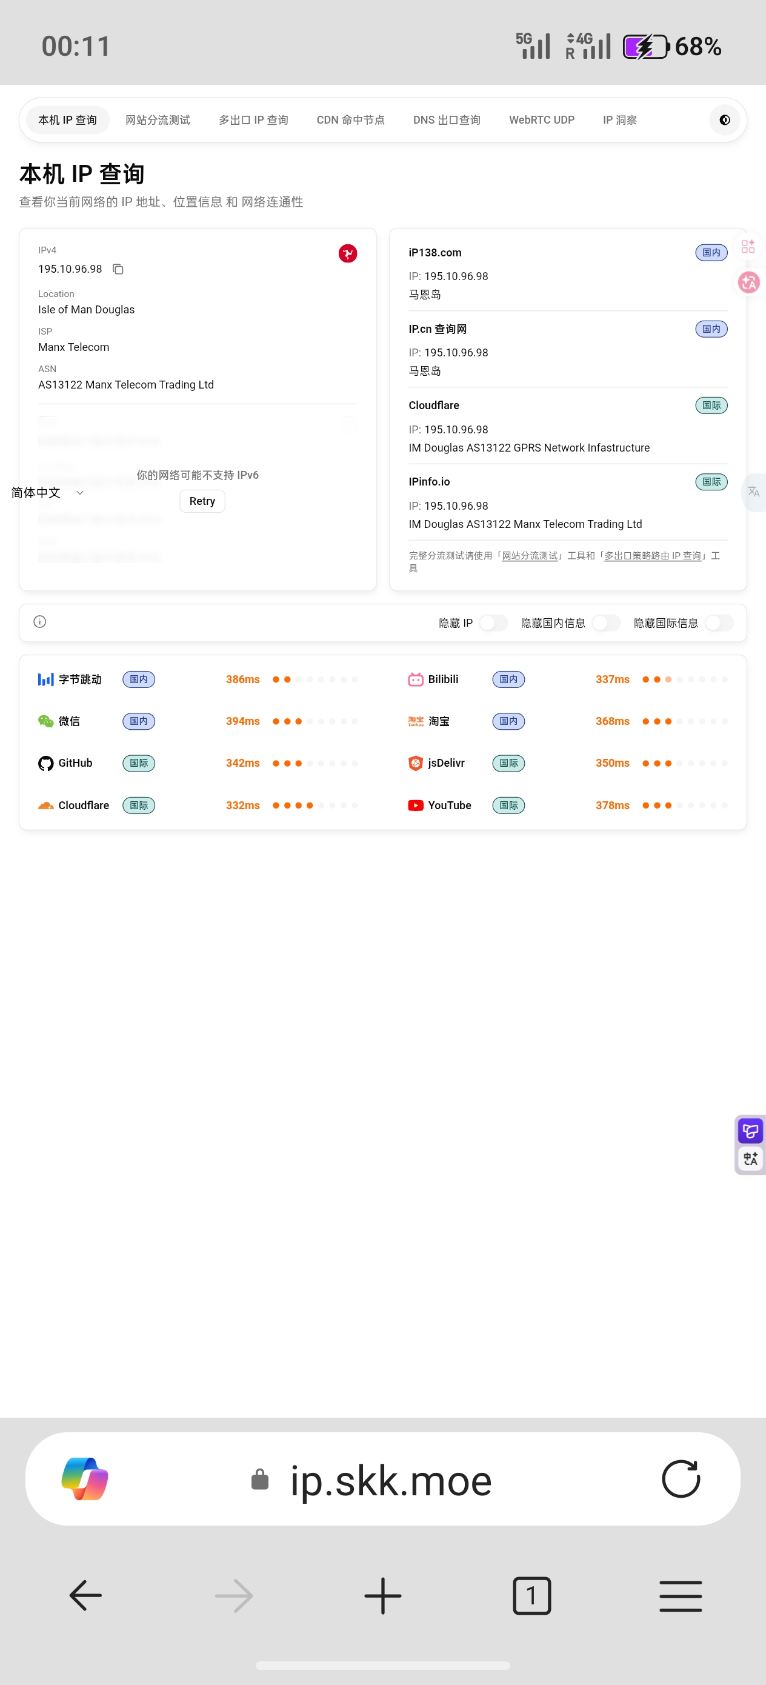Click the grey translate side tab icon
This screenshot has height=1685, width=766.
(x=753, y=492)
